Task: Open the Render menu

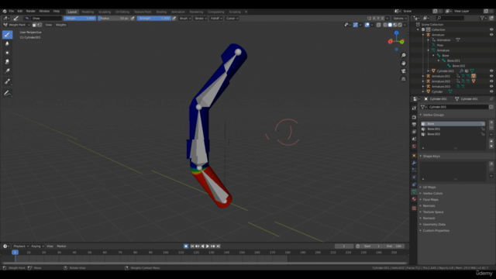Action: click(31, 11)
